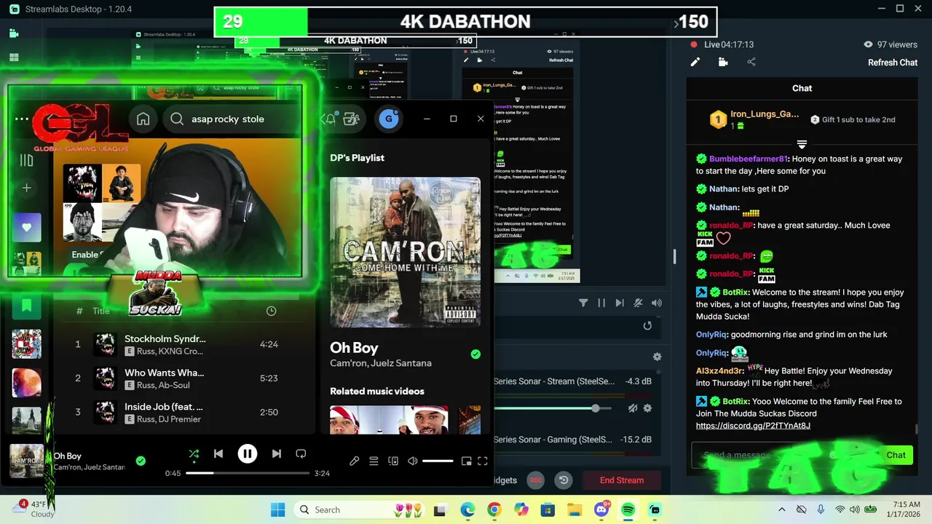This screenshot has height=524, width=932.
Task: Open the Spotify queue icon
Action: pos(374,461)
